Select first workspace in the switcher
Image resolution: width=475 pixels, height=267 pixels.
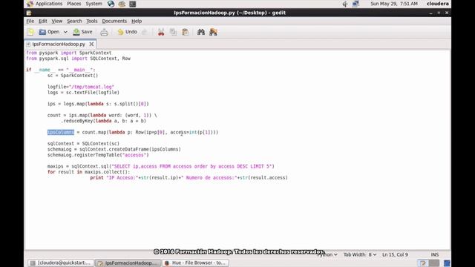pos(423,263)
